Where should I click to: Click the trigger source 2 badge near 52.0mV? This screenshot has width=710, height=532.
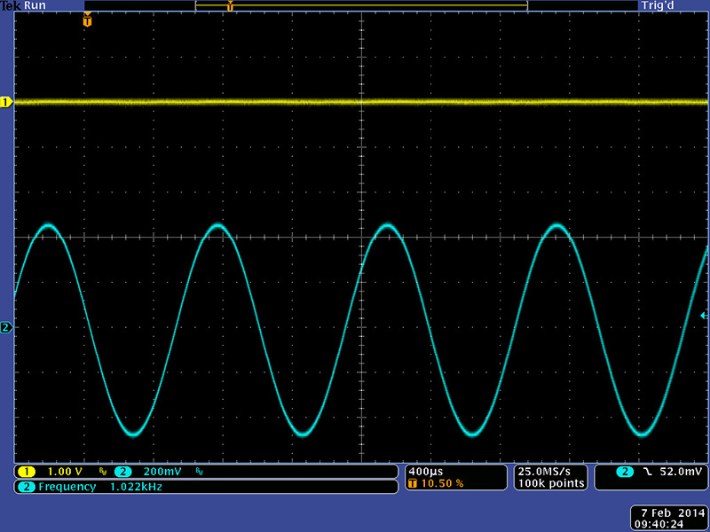point(627,471)
